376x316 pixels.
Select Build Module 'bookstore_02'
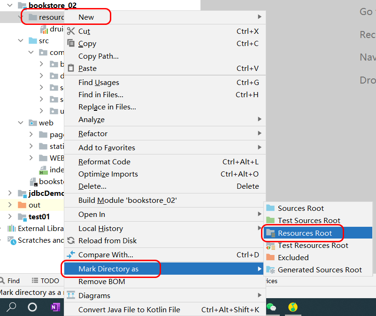165,200
